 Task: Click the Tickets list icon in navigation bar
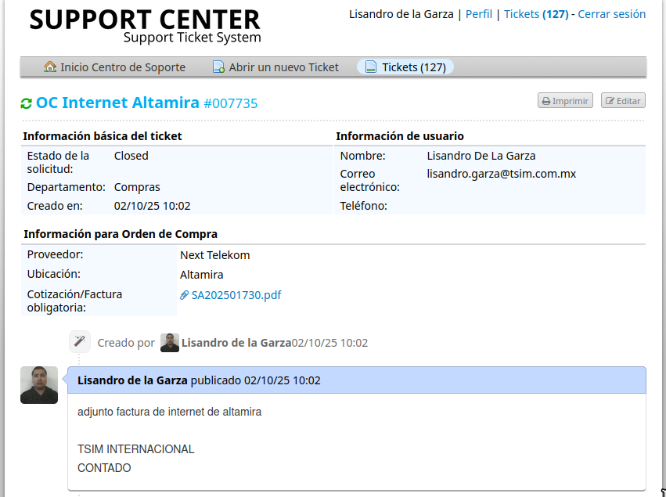(371, 67)
